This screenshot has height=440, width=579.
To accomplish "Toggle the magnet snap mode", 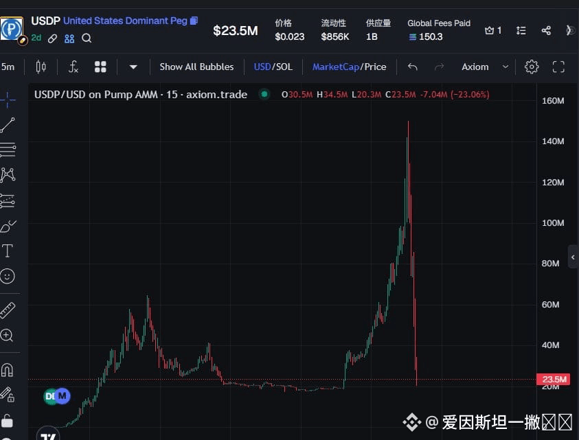I will coord(8,370).
